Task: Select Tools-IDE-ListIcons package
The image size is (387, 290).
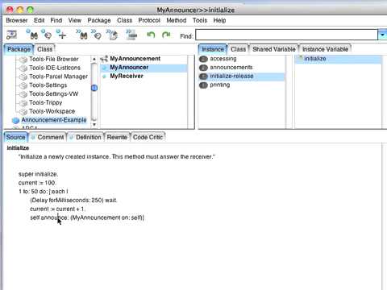Action: click(55, 68)
